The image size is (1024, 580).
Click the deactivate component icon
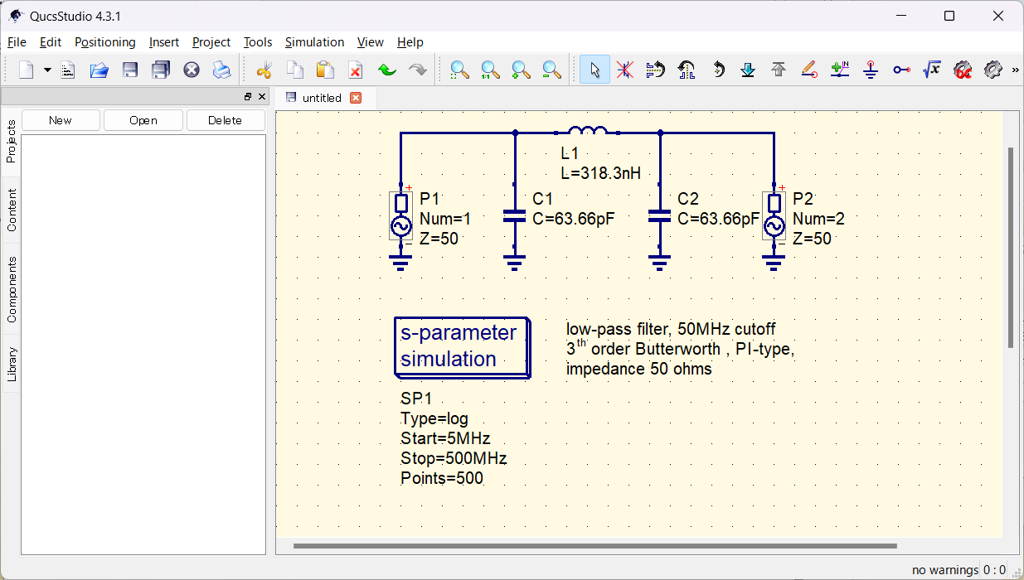pyautogui.click(x=624, y=70)
